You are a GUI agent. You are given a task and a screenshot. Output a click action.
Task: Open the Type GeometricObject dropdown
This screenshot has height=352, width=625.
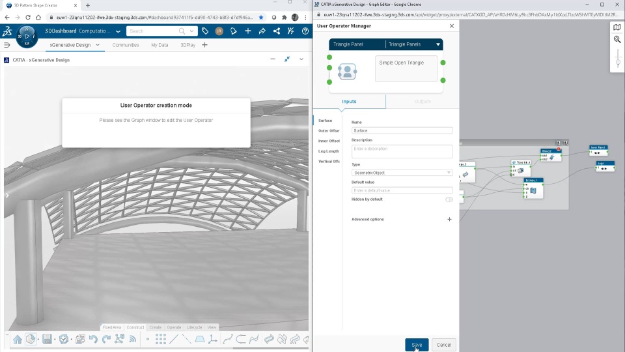tap(402, 173)
